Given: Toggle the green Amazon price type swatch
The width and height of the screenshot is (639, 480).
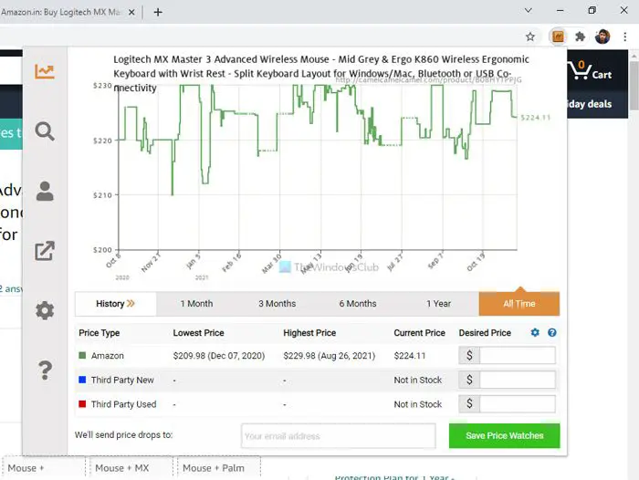Looking at the screenshot, I should (x=82, y=355).
